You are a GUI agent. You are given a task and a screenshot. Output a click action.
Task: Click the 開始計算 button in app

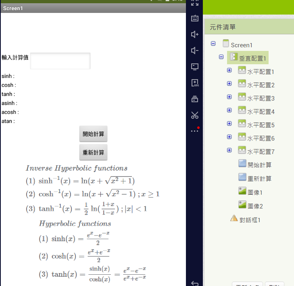pyautogui.click(x=94, y=134)
